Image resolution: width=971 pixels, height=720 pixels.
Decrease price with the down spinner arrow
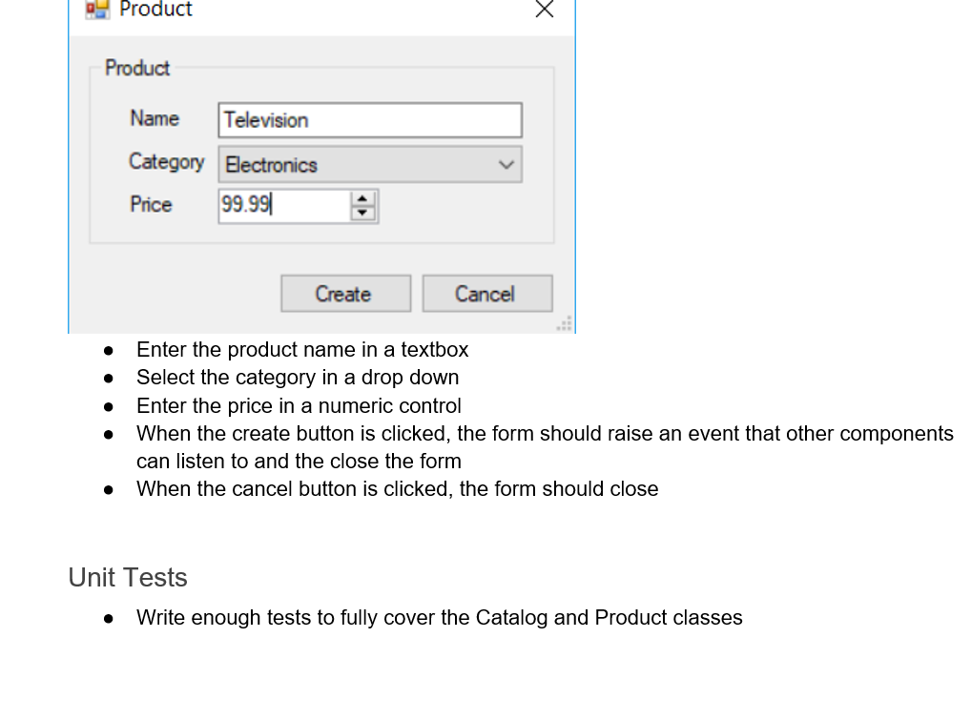[362, 213]
